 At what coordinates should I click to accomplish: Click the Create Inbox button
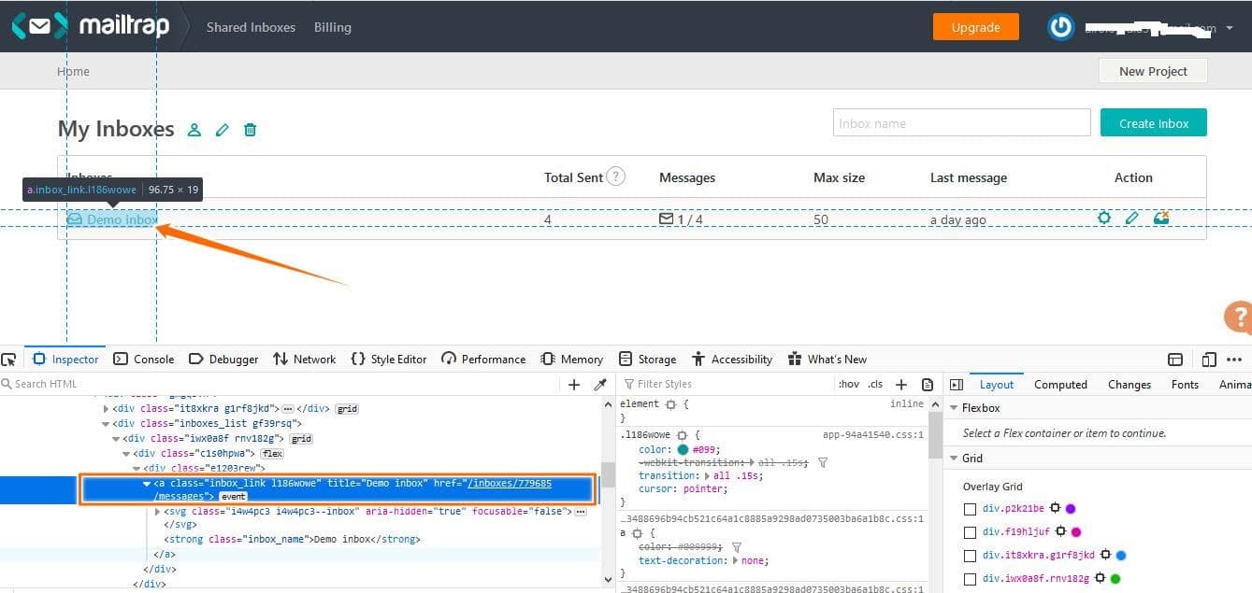tap(1154, 123)
